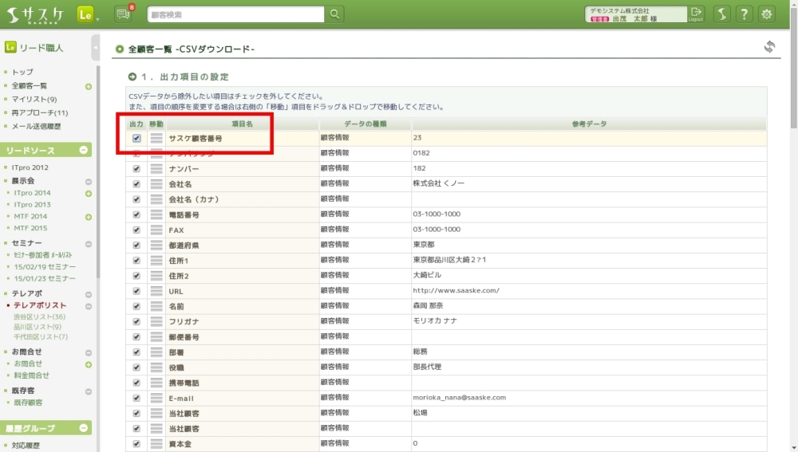Select 再アプローチ(11) in the sidebar
The width and height of the screenshot is (798, 452).
[40, 112]
